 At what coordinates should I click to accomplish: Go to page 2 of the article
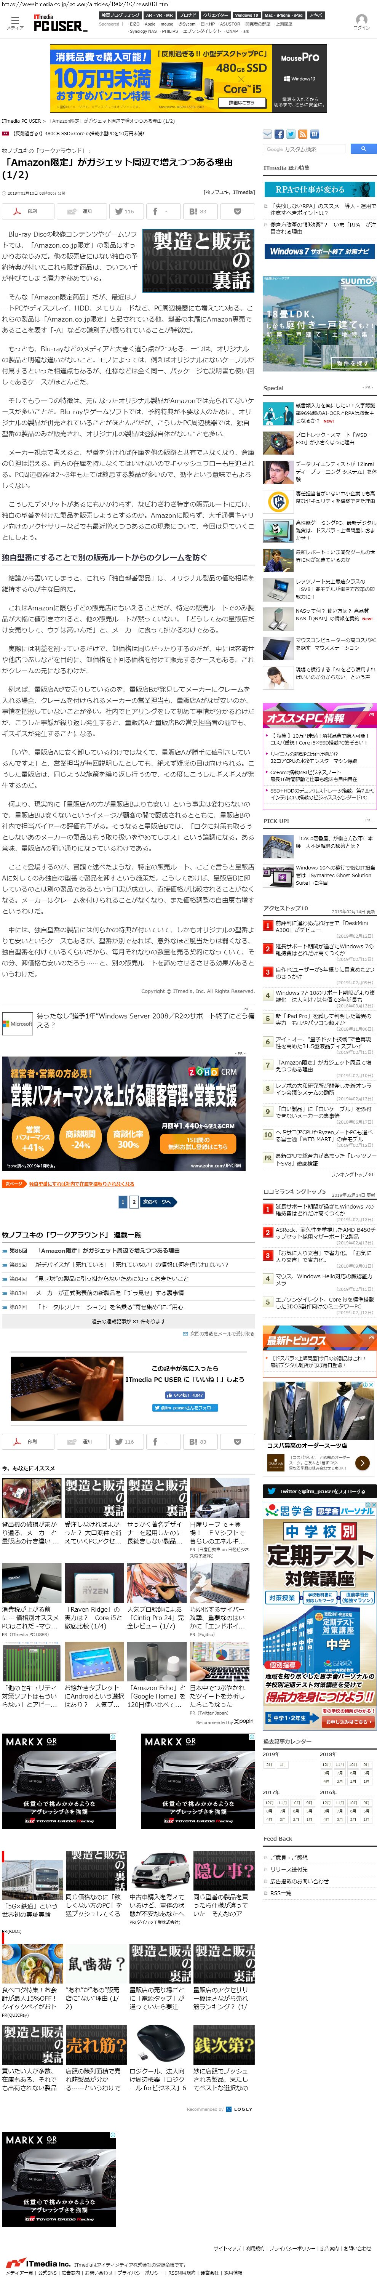coord(134,1202)
